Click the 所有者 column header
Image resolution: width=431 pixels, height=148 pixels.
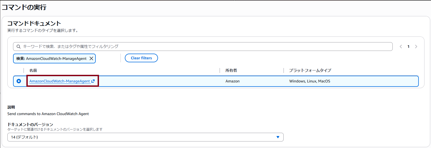pyautogui.click(x=231, y=70)
